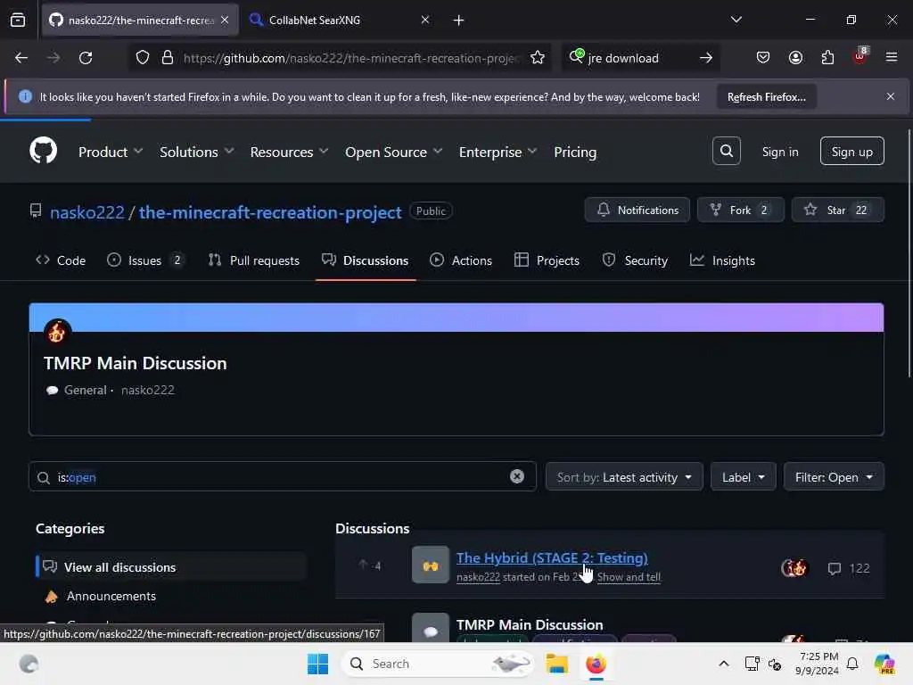The image size is (913, 685).
Task: Click the Hybrid discussion emoji thumbnail
Action: click(431, 565)
